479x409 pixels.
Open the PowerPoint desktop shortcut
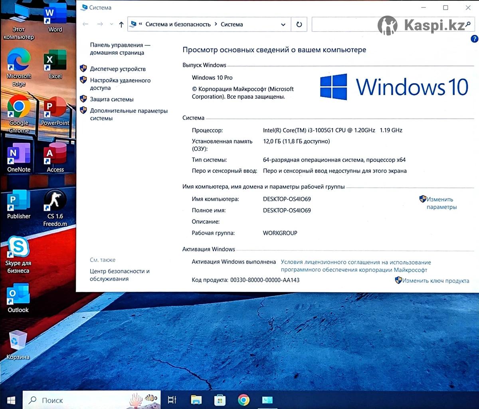coord(55,112)
